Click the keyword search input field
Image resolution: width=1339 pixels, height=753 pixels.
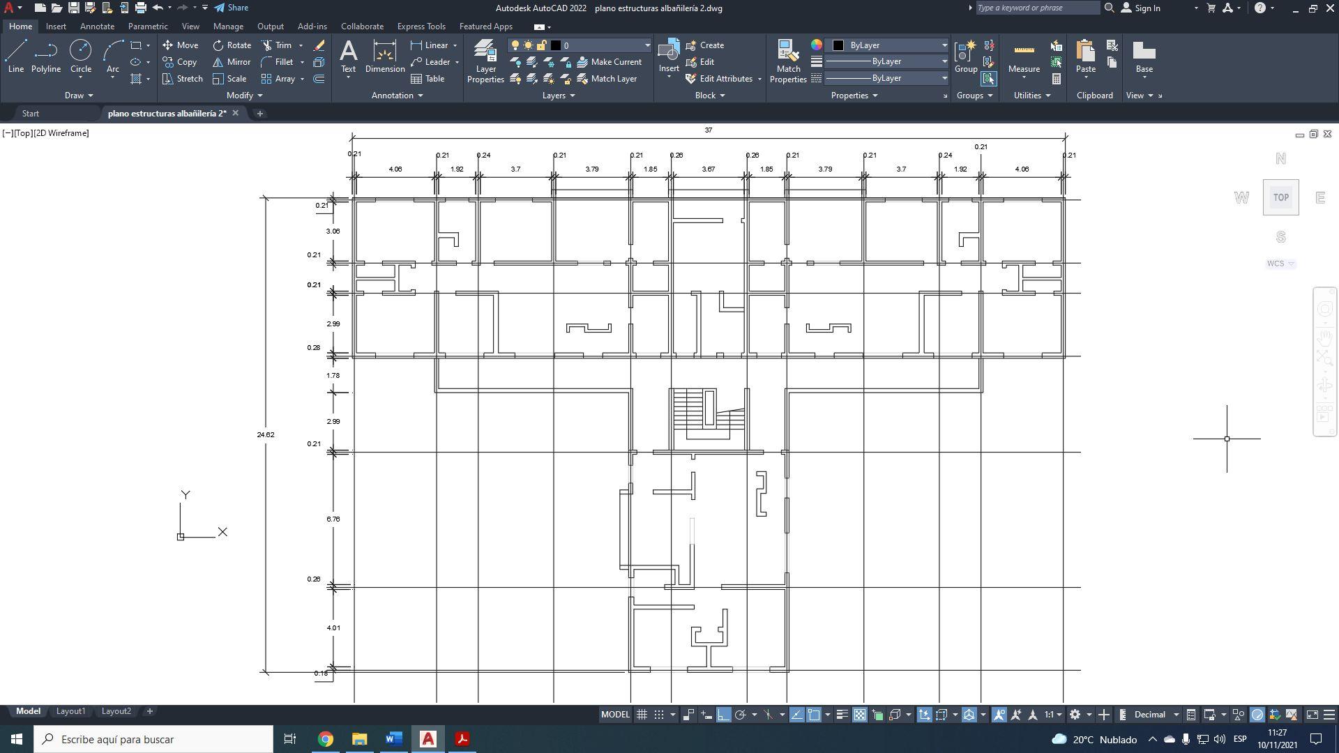[1036, 8]
